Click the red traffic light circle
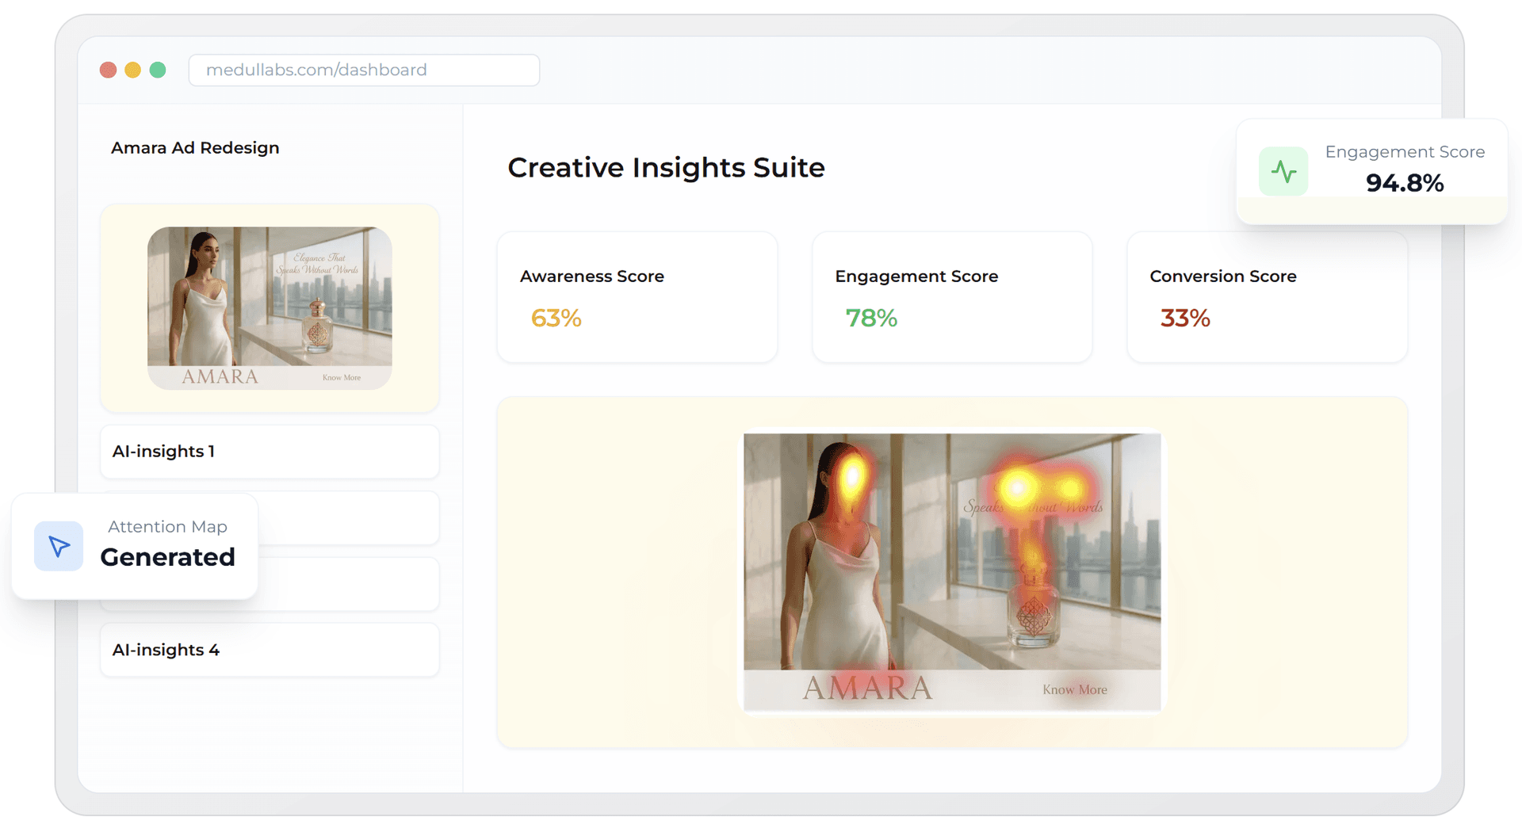 [108, 70]
